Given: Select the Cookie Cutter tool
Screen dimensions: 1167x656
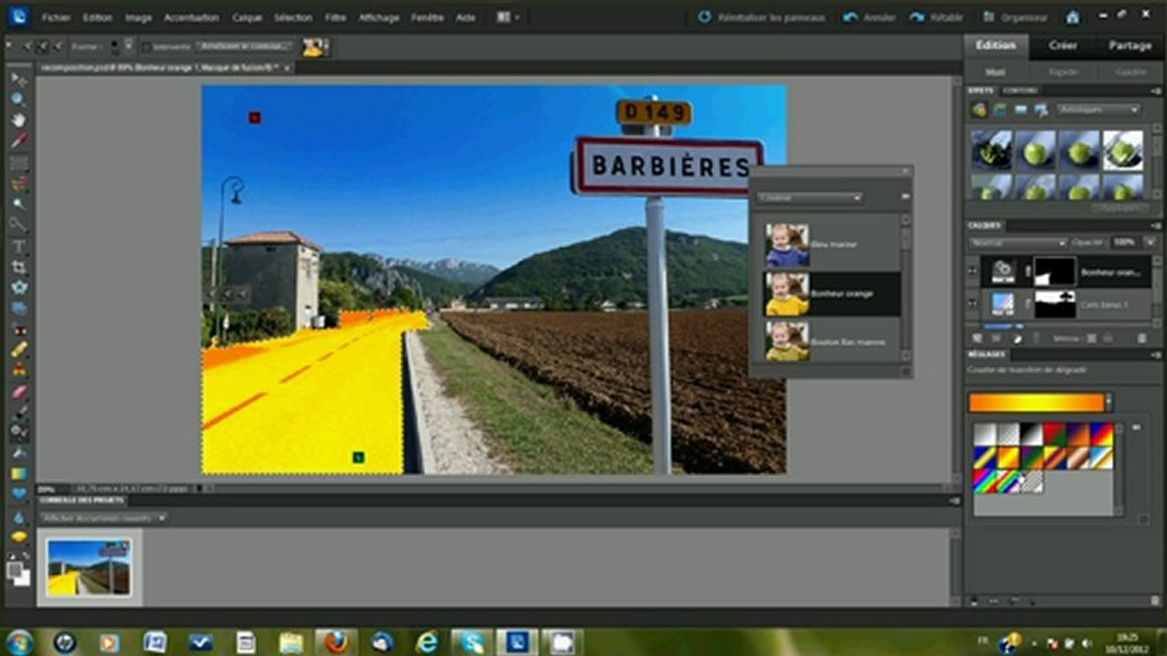Looking at the screenshot, I should [x=18, y=287].
